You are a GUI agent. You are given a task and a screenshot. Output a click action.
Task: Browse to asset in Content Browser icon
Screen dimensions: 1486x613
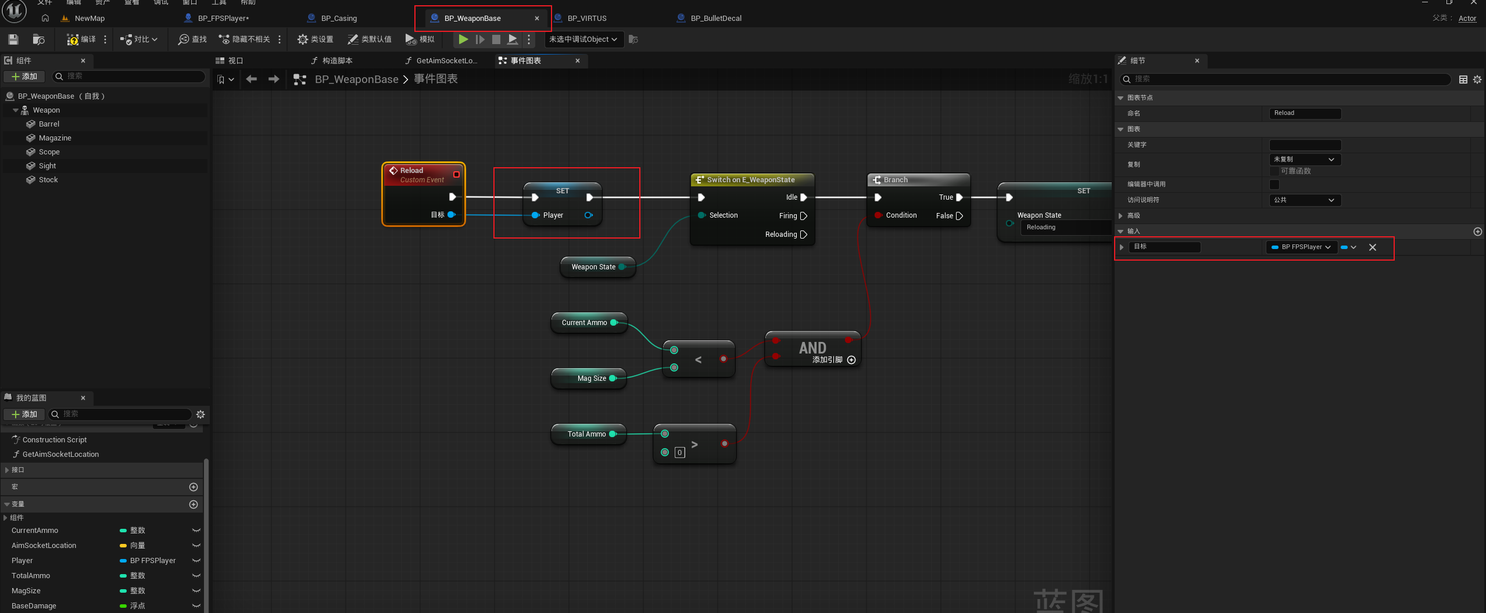(39, 39)
